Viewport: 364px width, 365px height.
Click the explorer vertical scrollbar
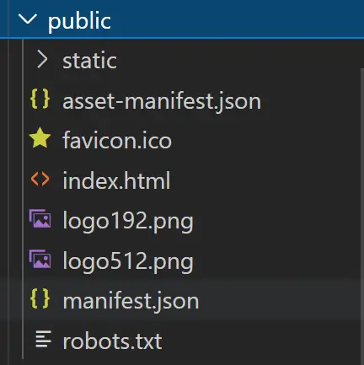click(x=362, y=217)
